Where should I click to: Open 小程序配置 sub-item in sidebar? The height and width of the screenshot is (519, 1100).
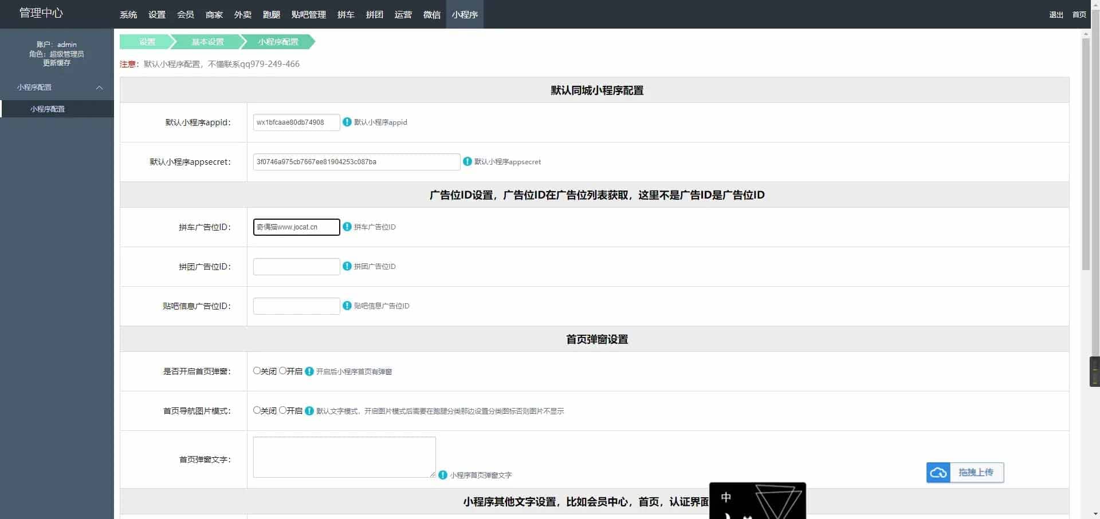coord(48,109)
